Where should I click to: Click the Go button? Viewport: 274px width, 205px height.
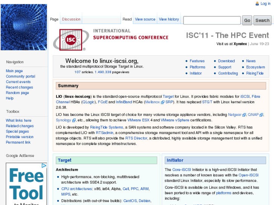click(x=247, y=20)
